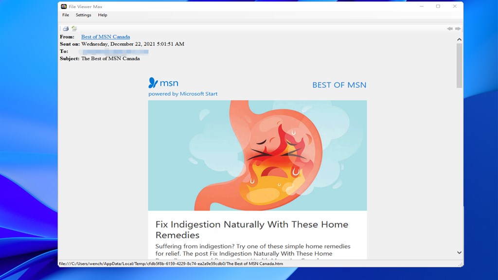498x280 pixels.
Task: Click the Sent on date Wednesday, December 22, 2021
Action: coord(133,44)
